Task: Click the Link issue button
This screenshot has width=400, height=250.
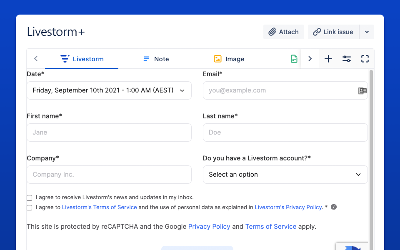Action: tap(333, 32)
